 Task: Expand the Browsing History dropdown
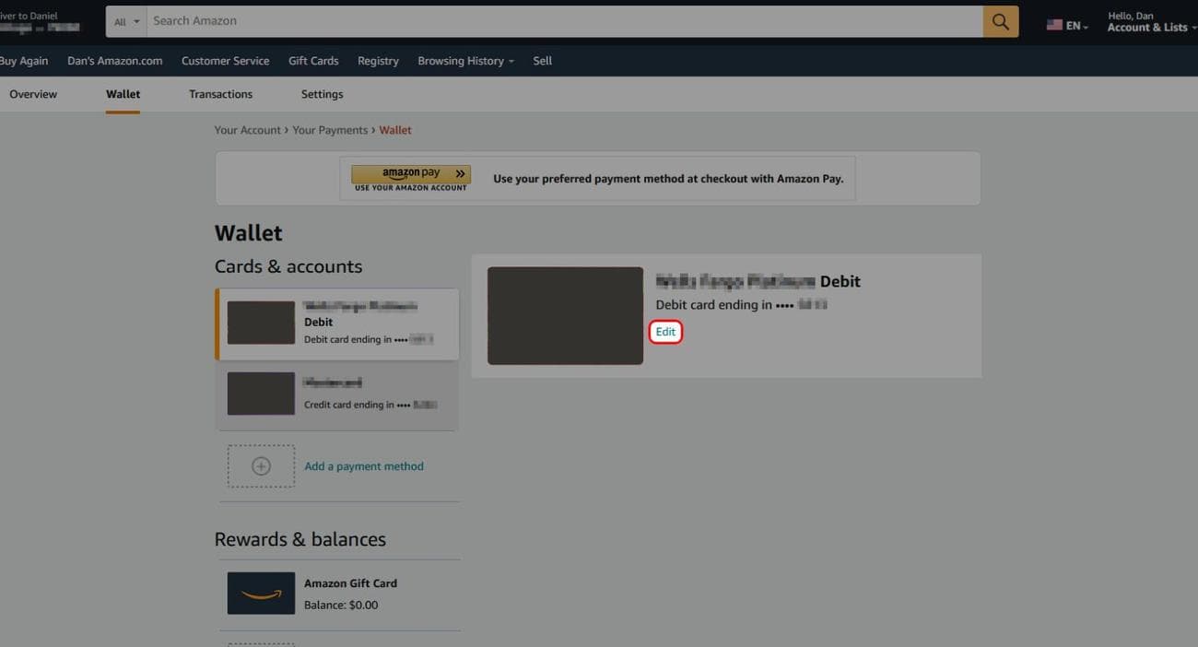click(x=465, y=61)
